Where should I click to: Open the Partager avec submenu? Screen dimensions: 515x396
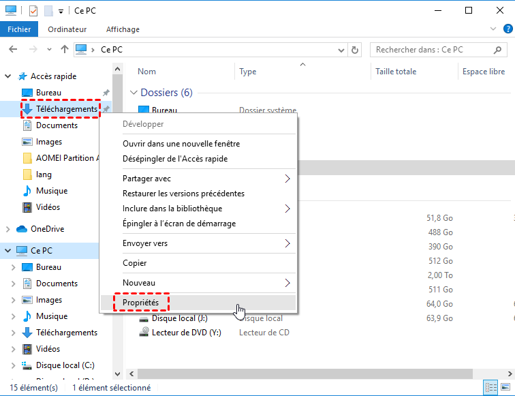click(x=198, y=179)
